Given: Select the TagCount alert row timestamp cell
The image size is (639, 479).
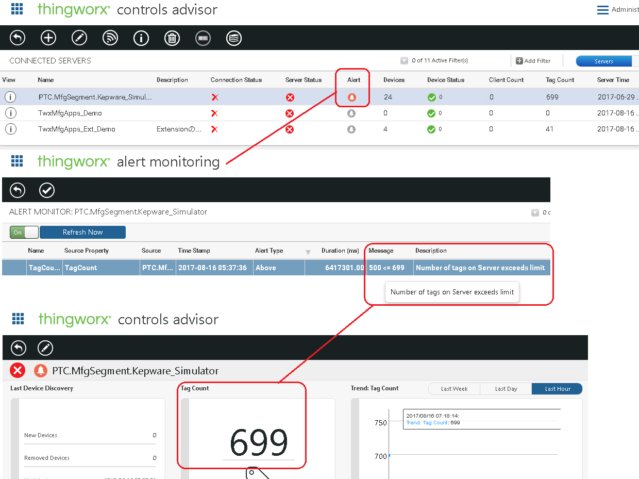Looking at the screenshot, I should point(214,268).
